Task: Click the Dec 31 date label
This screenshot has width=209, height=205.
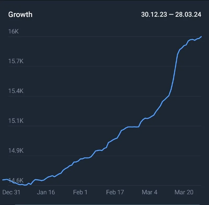Action: click(11, 192)
